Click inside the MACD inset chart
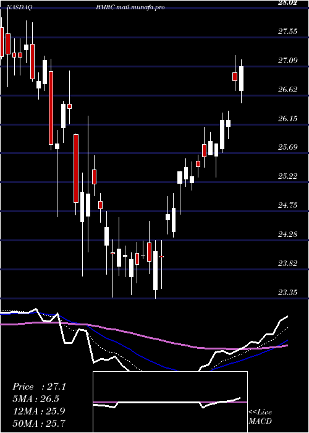Image resolution: width=309 pixels, height=433 pixels. [170, 402]
